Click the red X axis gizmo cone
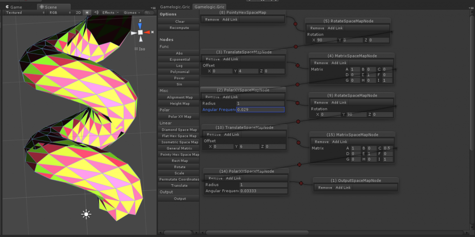 (147, 32)
